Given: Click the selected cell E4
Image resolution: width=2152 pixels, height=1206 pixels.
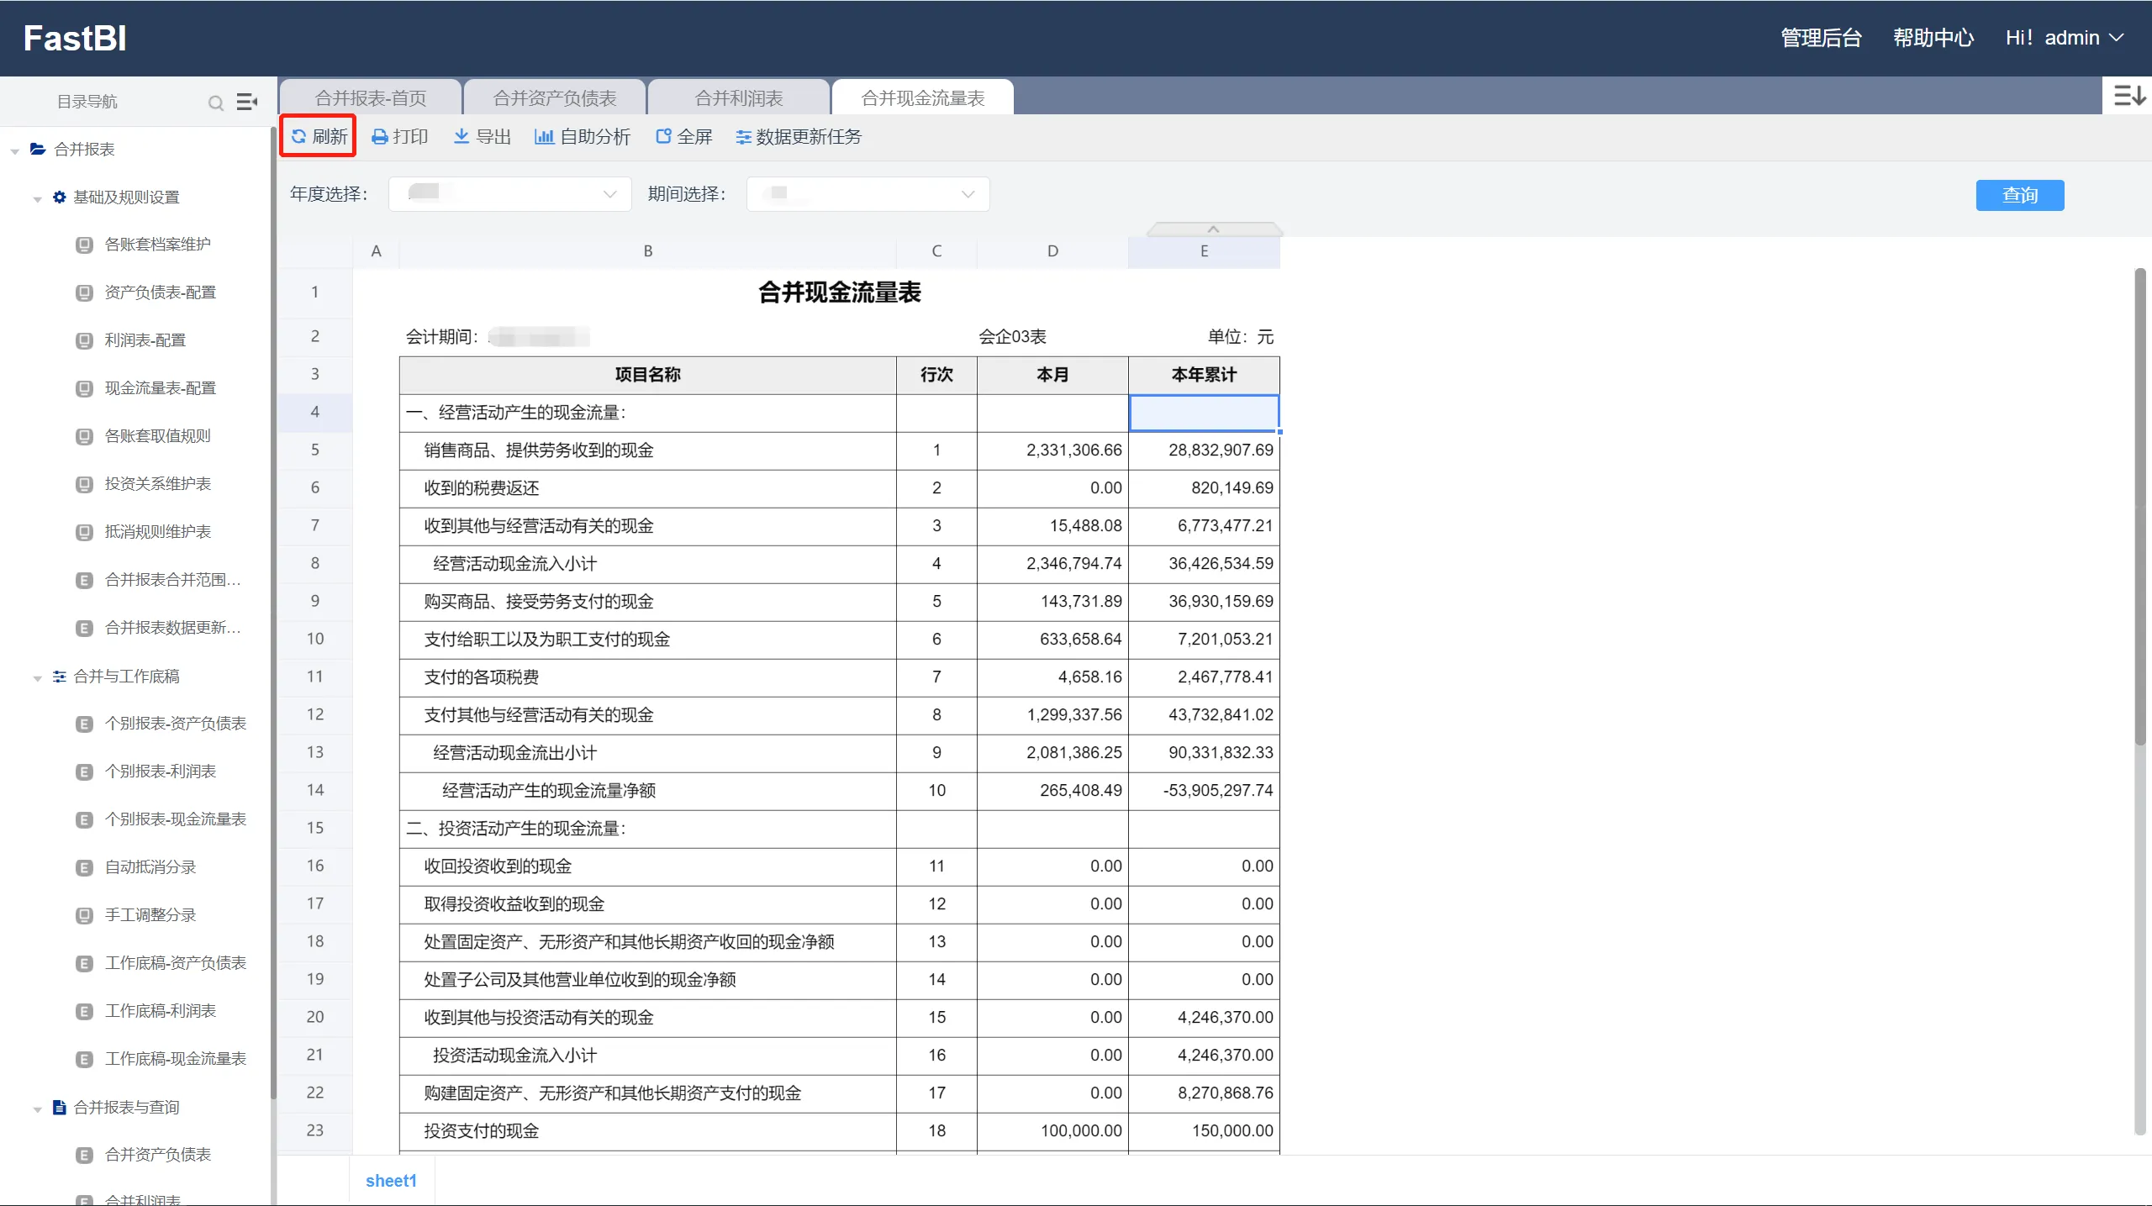Looking at the screenshot, I should (x=1204, y=413).
